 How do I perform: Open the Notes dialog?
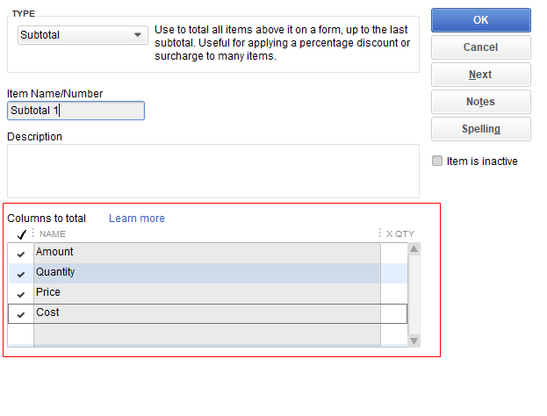pyautogui.click(x=480, y=102)
